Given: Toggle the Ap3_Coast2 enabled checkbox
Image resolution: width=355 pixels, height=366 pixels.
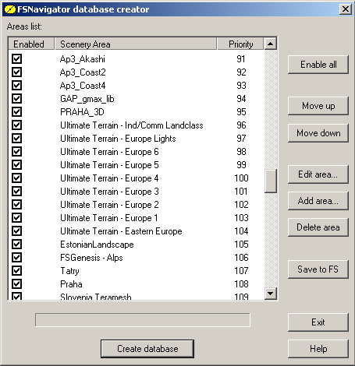Looking at the screenshot, I should point(16,72).
